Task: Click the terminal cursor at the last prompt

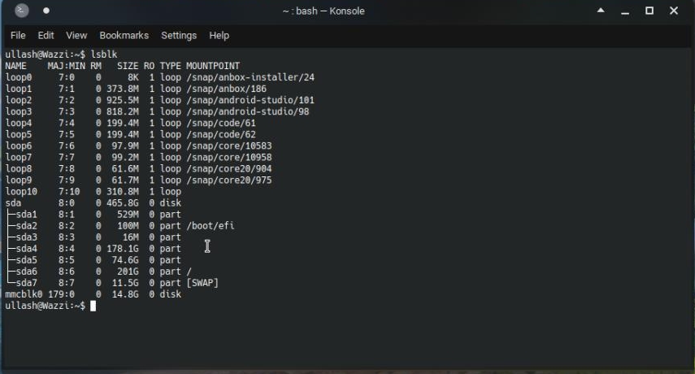Action: coord(93,307)
